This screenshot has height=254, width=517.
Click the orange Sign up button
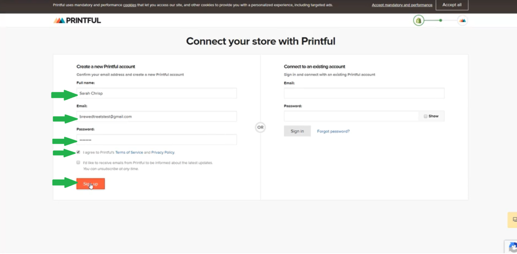click(91, 184)
